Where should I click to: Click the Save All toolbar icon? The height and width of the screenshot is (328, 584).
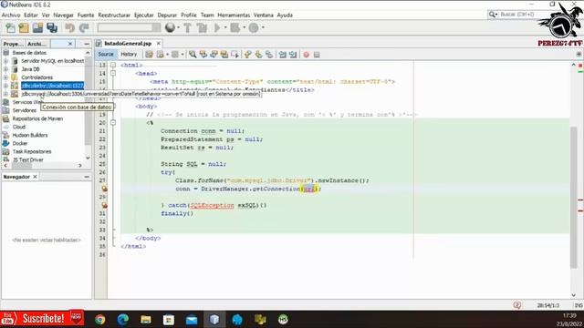(52, 28)
